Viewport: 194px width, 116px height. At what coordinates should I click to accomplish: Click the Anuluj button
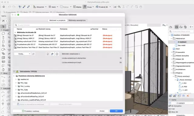pos(102,111)
